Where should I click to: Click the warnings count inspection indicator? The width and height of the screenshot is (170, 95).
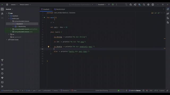152,13
